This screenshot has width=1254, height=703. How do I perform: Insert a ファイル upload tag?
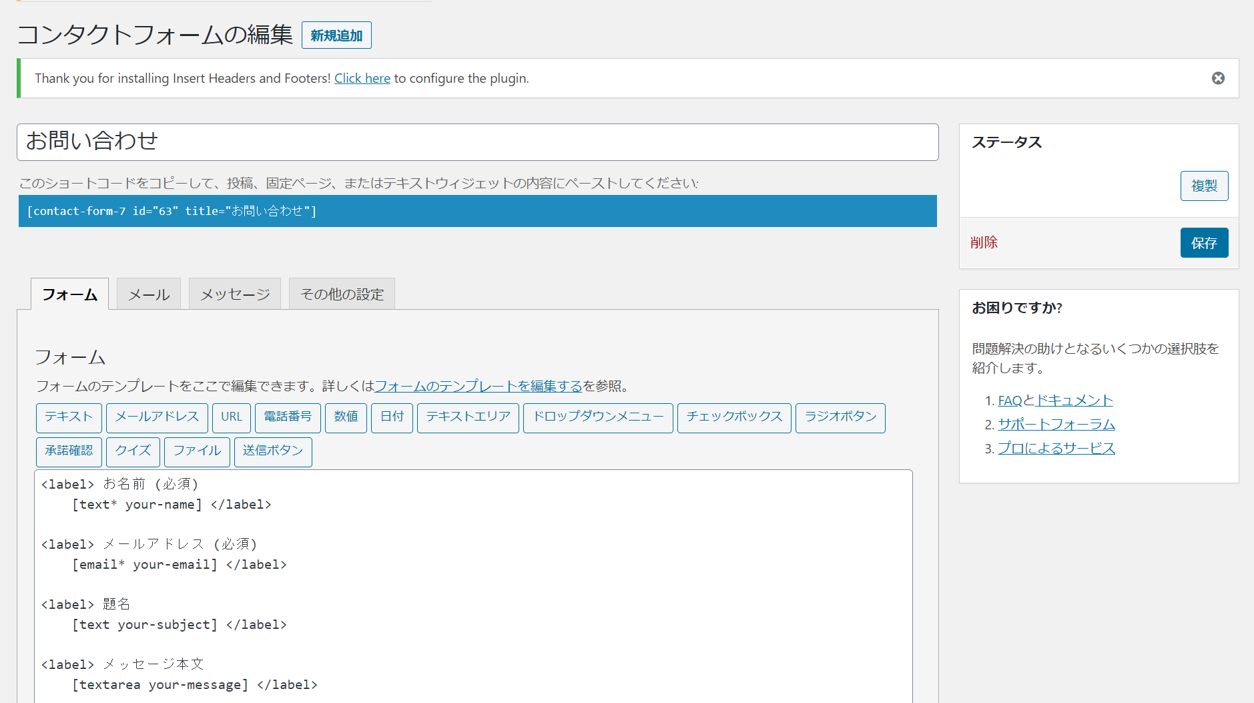tap(197, 451)
